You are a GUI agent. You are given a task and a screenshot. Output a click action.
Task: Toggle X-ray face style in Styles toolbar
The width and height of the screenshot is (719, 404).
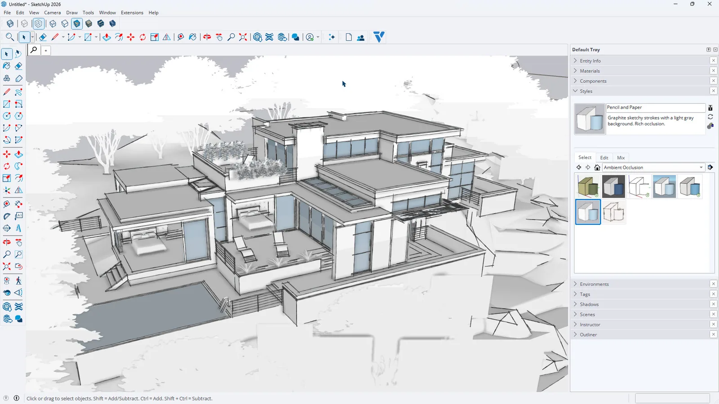(x=10, y=23)
